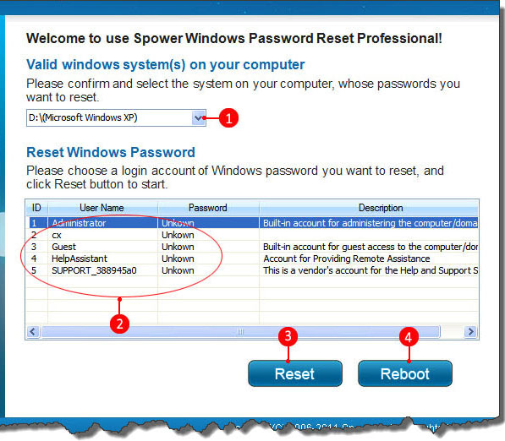The width and height of the screenshot is (505, 441).
Task: Click the red number 2 callout marker
Action: (119, 324)
